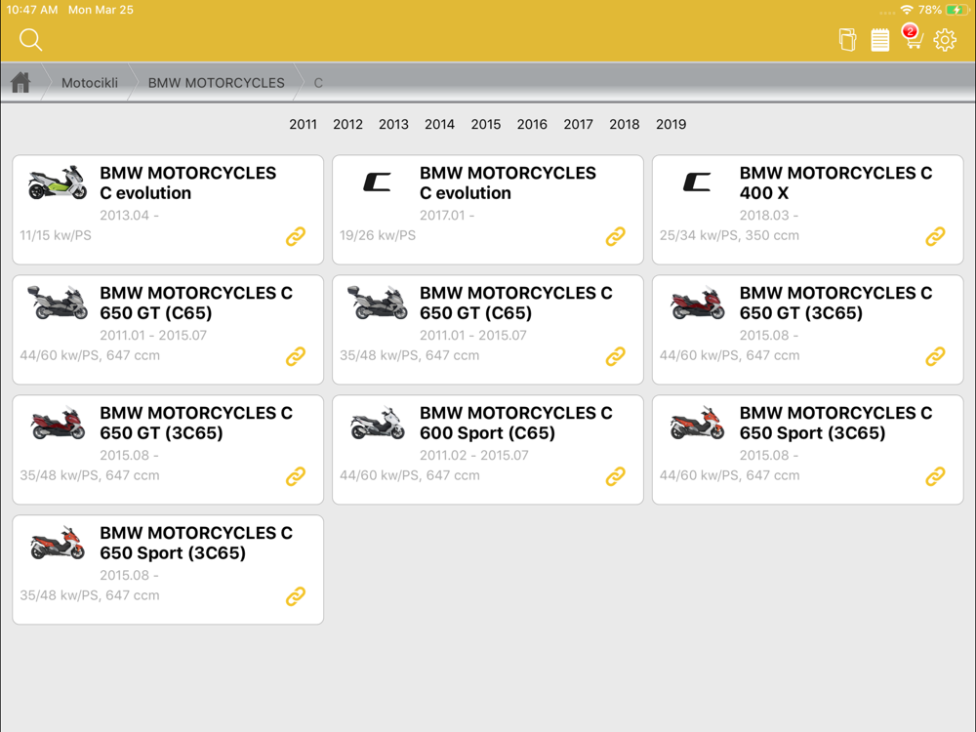Viewport: 976px width, 732px height.
Task: Click link icon on C evolution 2013.04 card
Action: (296, 236)
